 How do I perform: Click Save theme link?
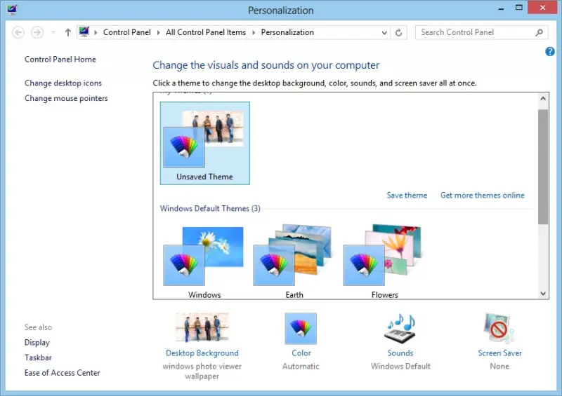tap(407, 196)
